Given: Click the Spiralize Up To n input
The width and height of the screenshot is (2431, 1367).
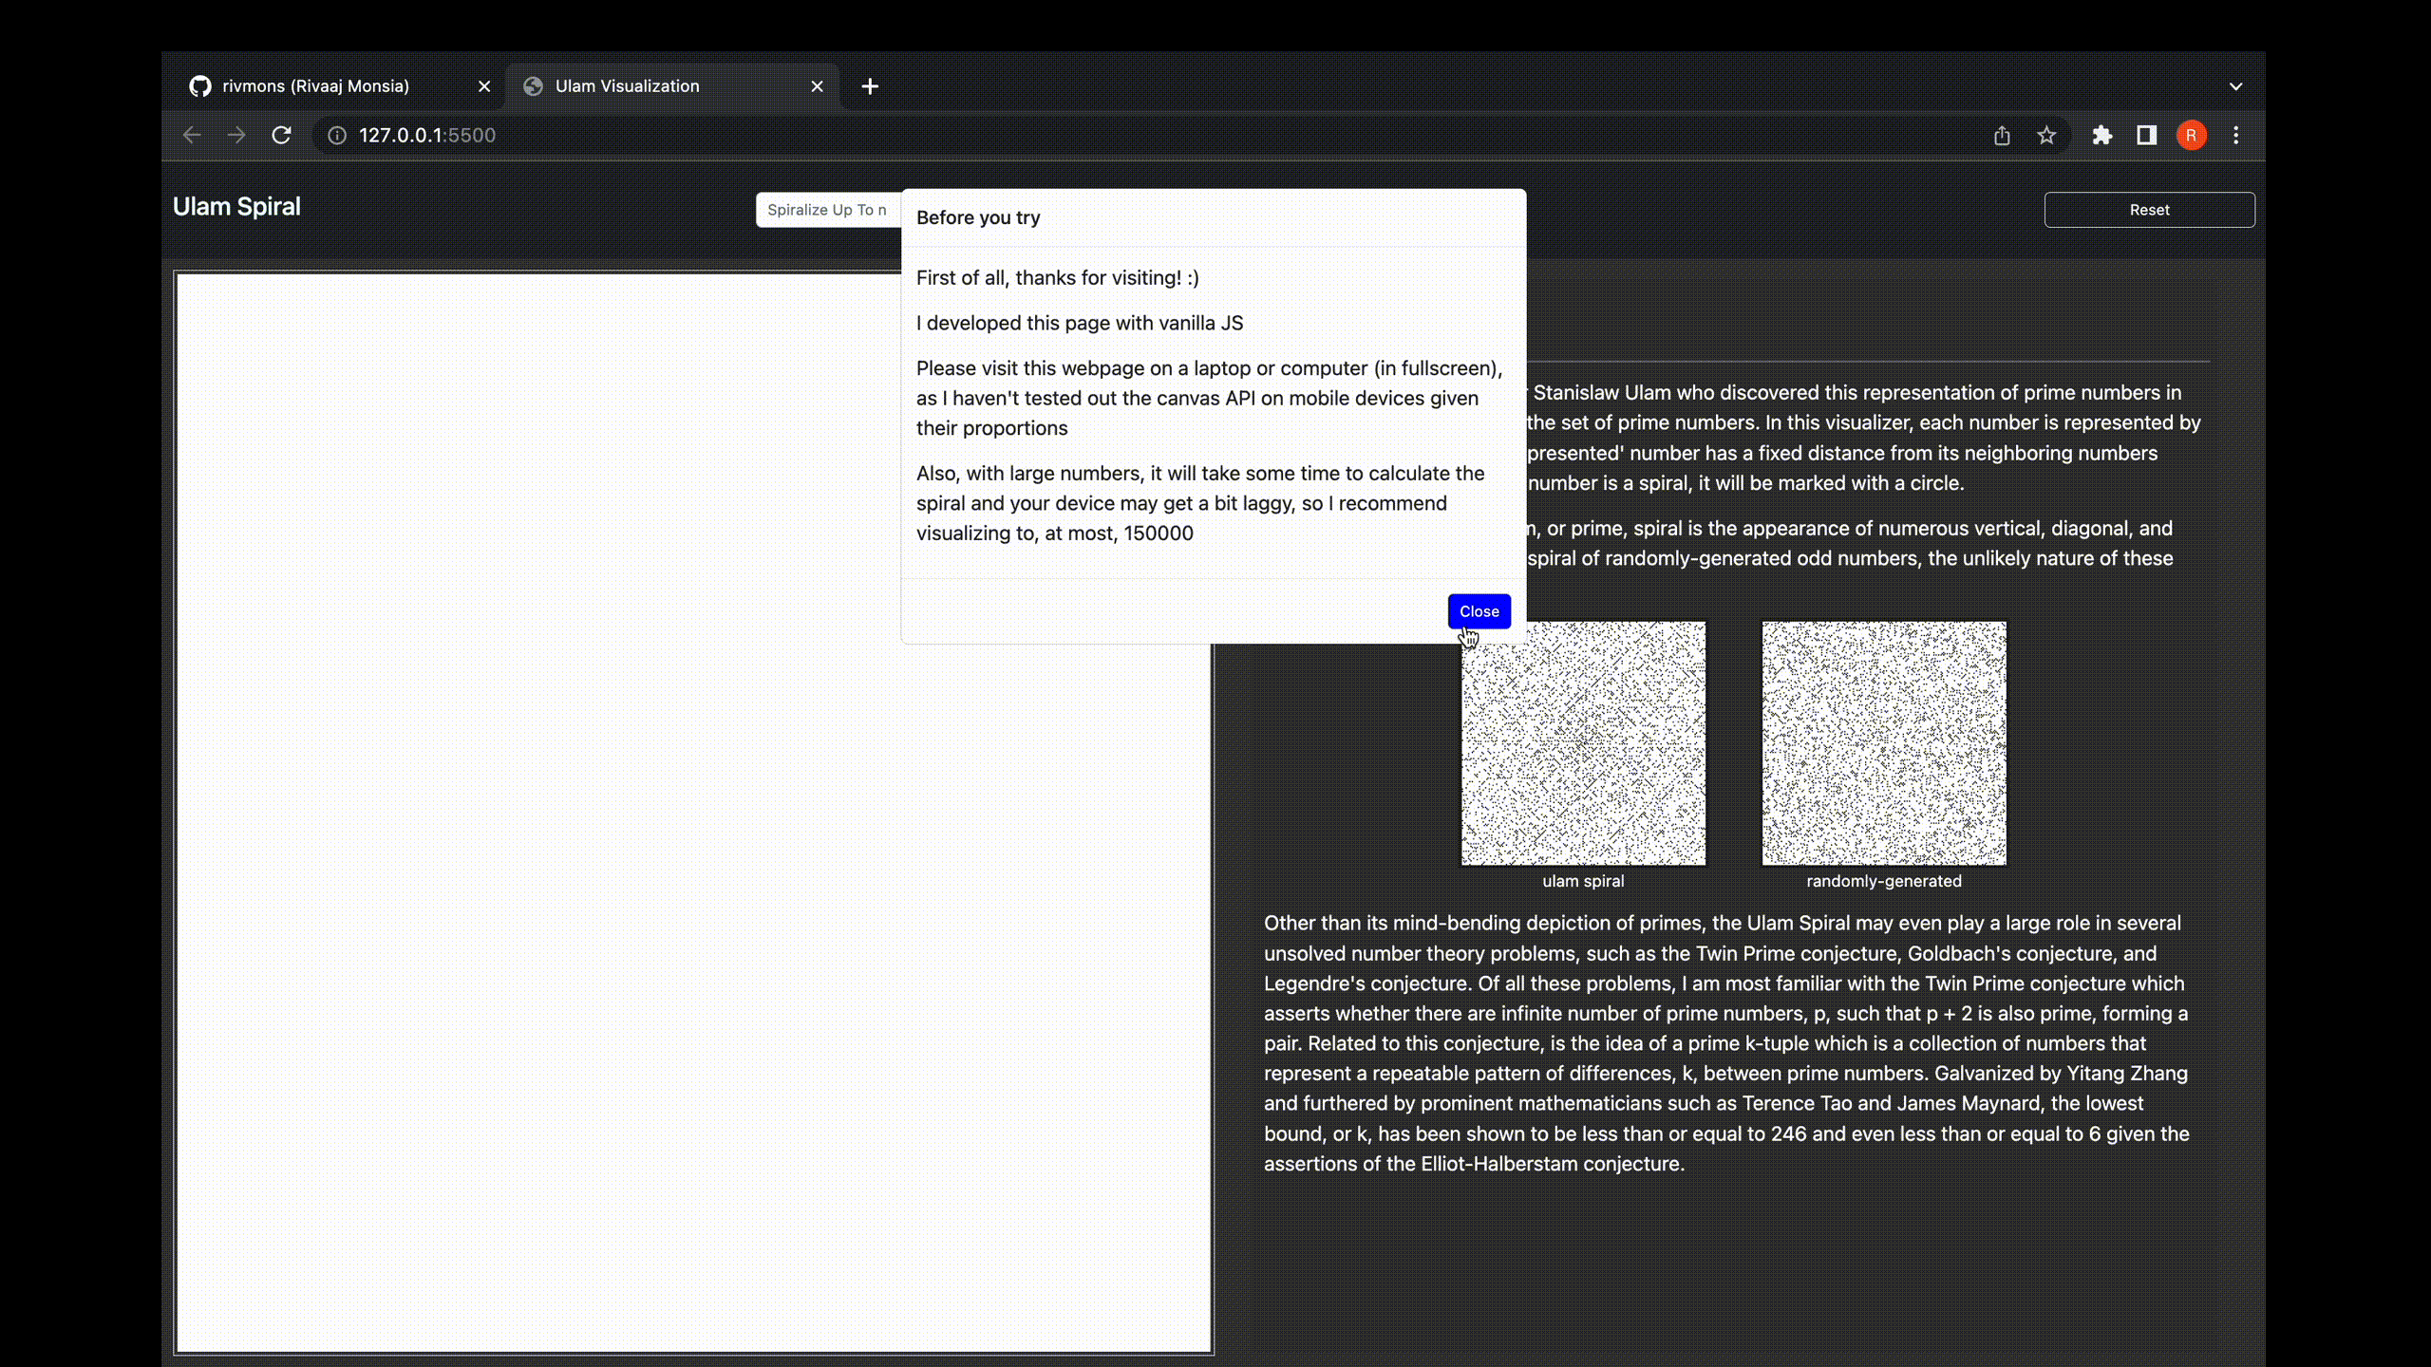Looking at the screenshot, I should (x=826, y=209).
